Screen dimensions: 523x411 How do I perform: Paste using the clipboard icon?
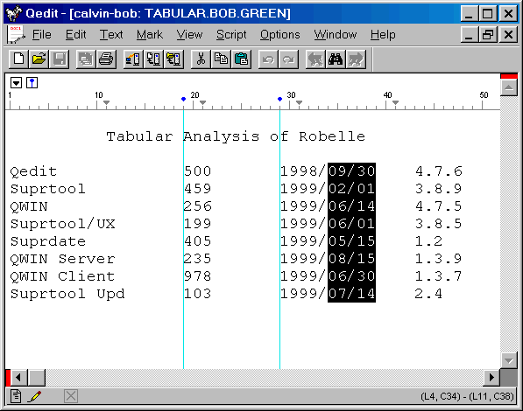[241, 59]
